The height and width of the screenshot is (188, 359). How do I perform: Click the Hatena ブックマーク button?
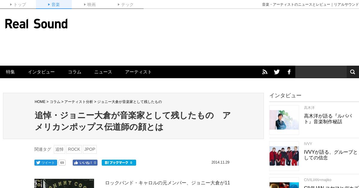coord(119,163)
